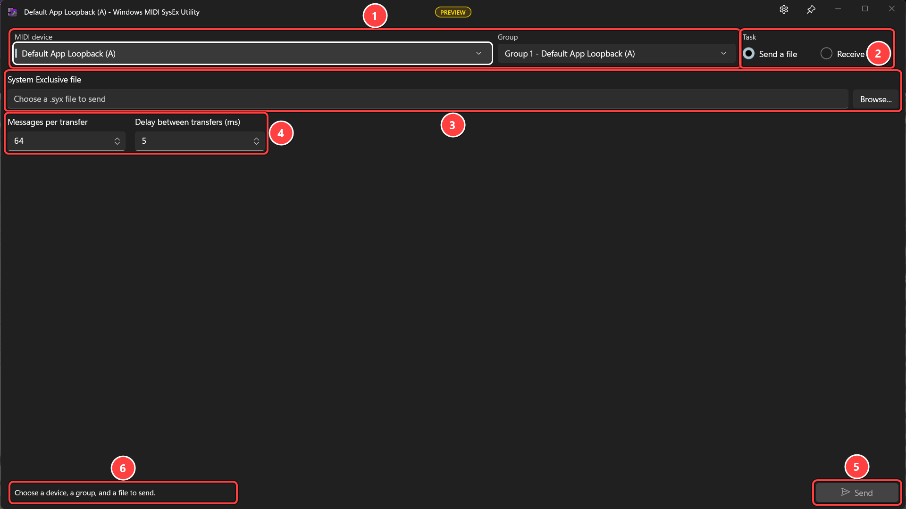Click the Browse... button
The height and width of the screenshot is (509, 906).
(876, 99)
